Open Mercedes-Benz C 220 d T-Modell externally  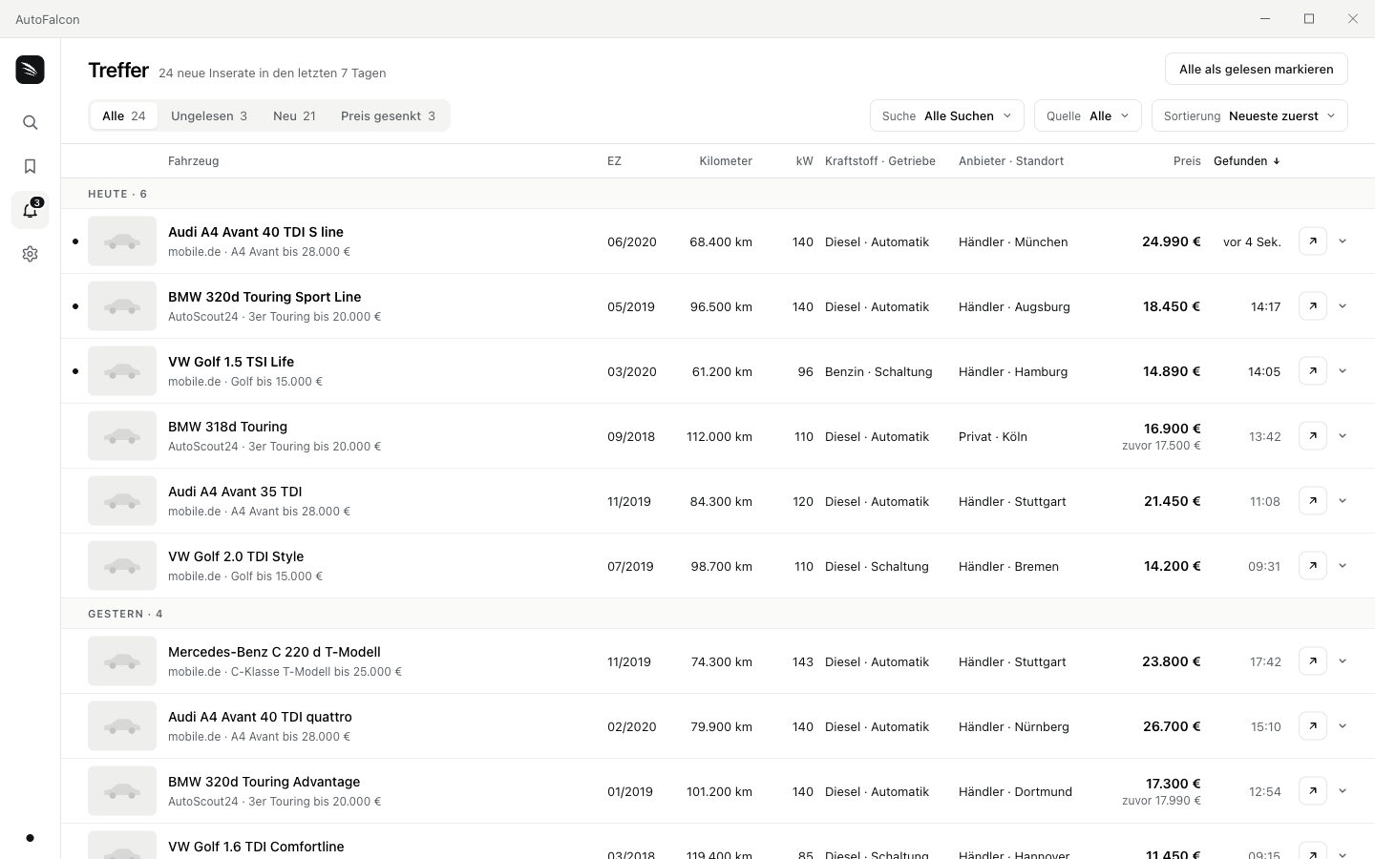pyautogui.click(x=1313, y=661)
